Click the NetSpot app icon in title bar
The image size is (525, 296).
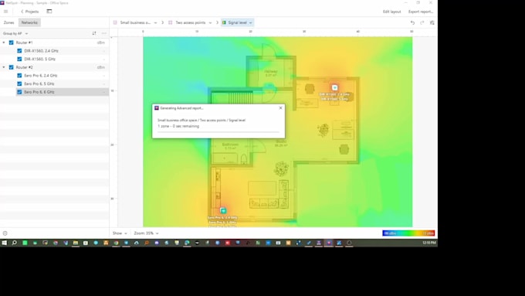click(2, 2)
